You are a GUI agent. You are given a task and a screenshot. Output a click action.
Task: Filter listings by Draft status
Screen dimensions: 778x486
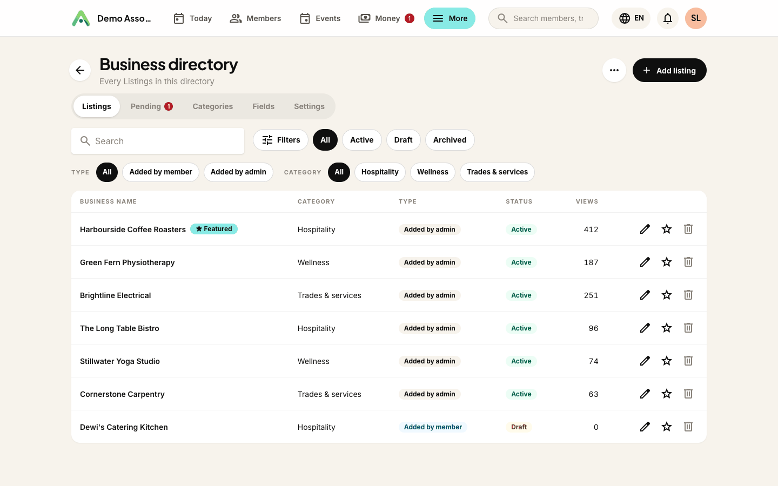click(404, 140)
